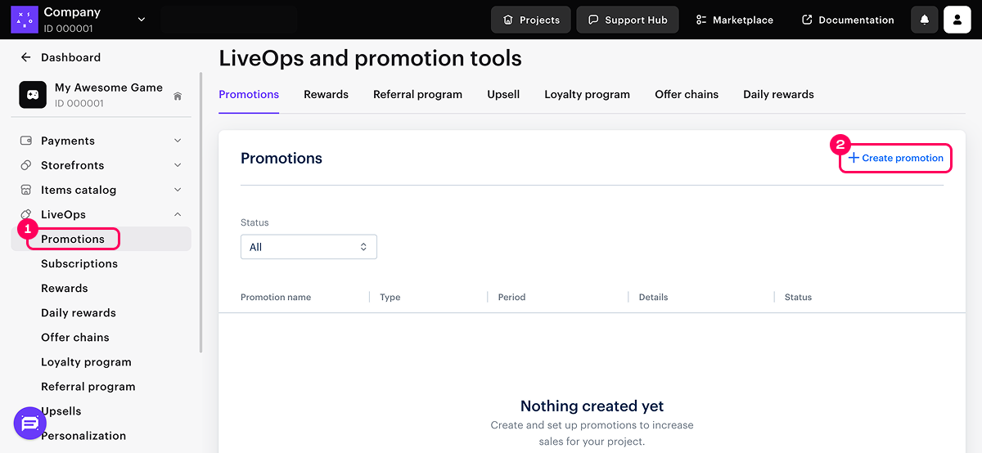This screenshot has height=453, width=982.
Task: Click the chat support bubble icon
Action: click(x=30, y=423)
